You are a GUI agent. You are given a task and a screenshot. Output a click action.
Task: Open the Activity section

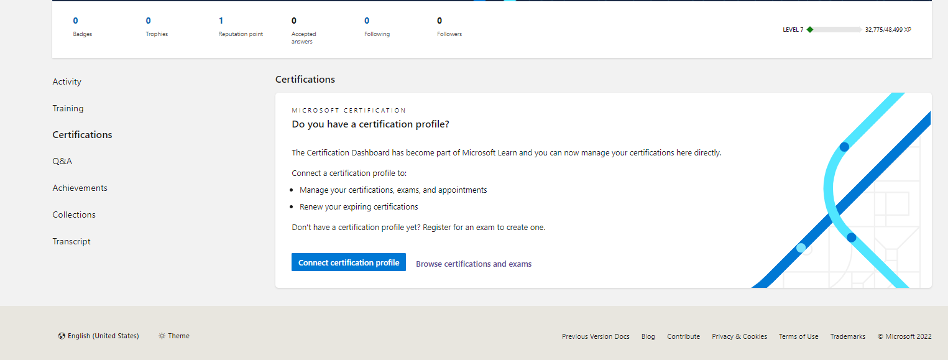67,81
